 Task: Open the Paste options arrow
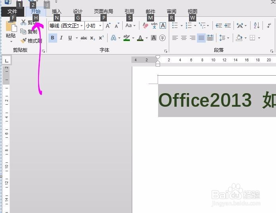[11, 42]
